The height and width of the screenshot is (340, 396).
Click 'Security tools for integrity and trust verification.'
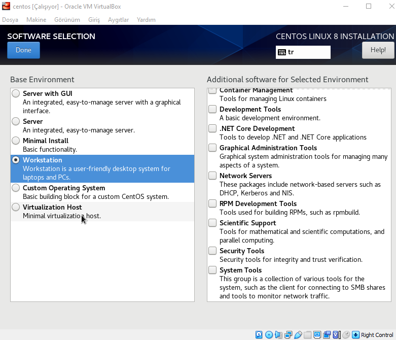pyautogui.click(x=291, y=260)
